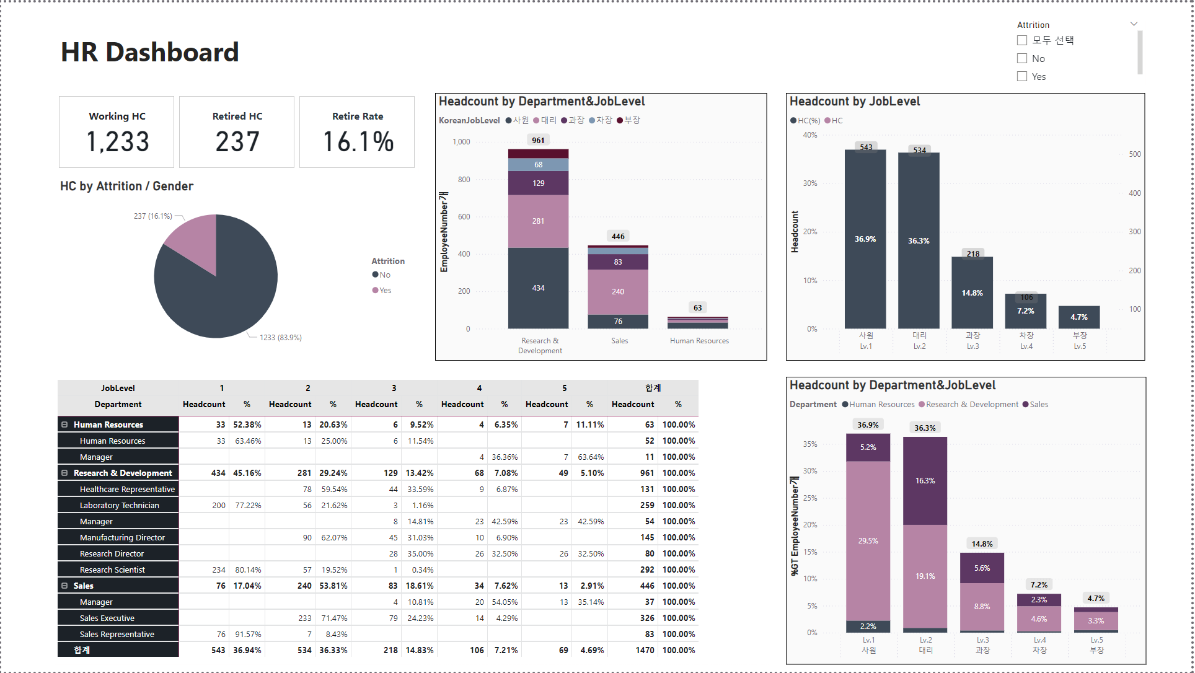
Task: Click the 부장 legend marker
Action: [620, 120]
